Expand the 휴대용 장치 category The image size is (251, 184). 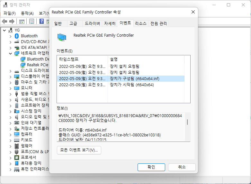(10, 164)
